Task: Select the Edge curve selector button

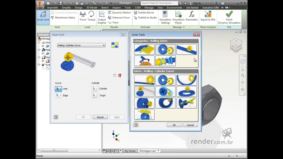Action: [x=58, y=95]
